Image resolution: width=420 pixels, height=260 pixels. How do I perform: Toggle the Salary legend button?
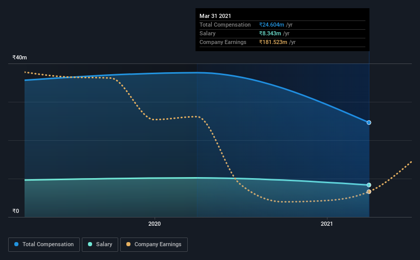tap(100, 245)
